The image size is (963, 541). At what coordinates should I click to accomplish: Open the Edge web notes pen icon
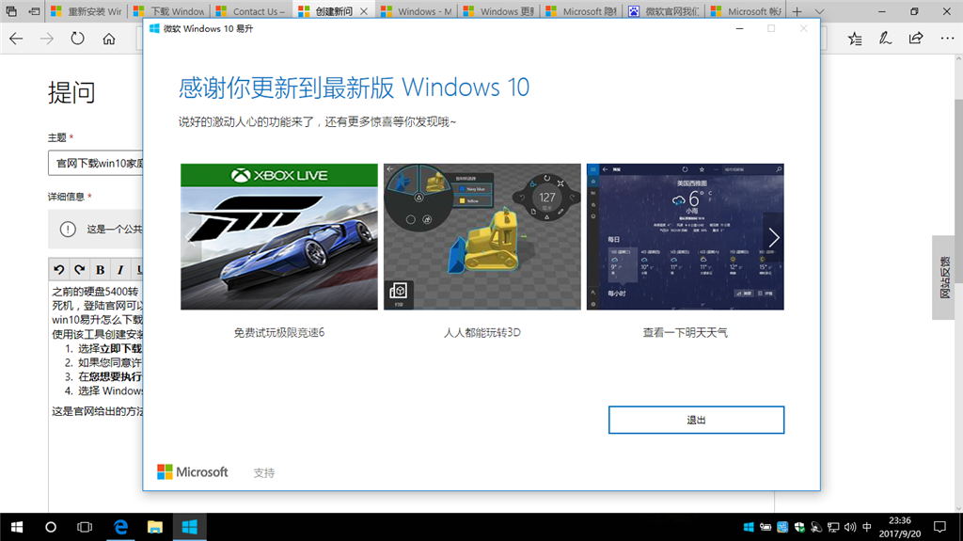(885, 39)
